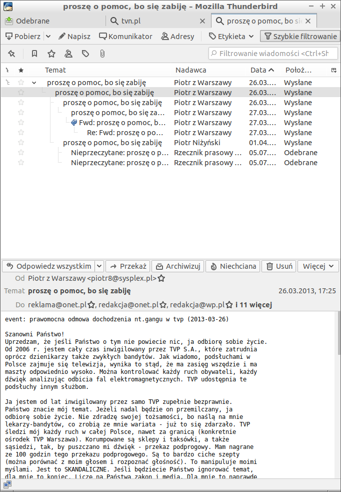Select the 'Re: Fwd: proszę o po…' message

[170, 133]
